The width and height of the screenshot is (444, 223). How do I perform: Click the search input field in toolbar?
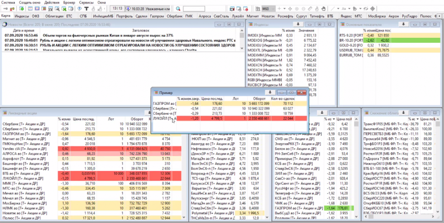point(194,9)
